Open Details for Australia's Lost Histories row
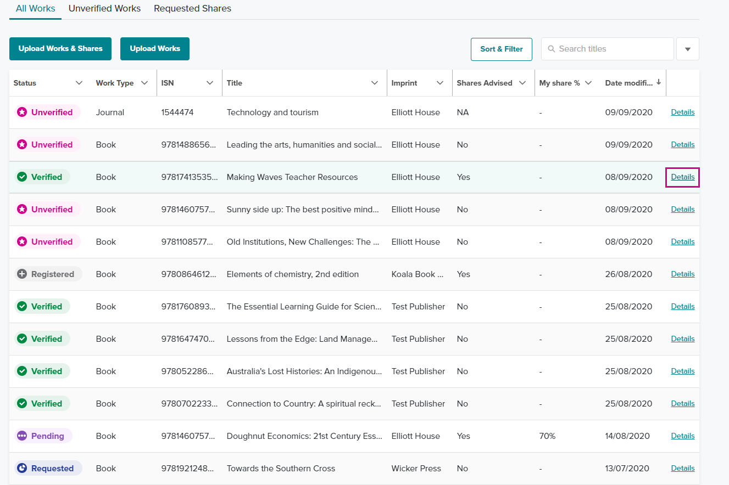The width and height of the screenshot is (729, 485). 683,371
